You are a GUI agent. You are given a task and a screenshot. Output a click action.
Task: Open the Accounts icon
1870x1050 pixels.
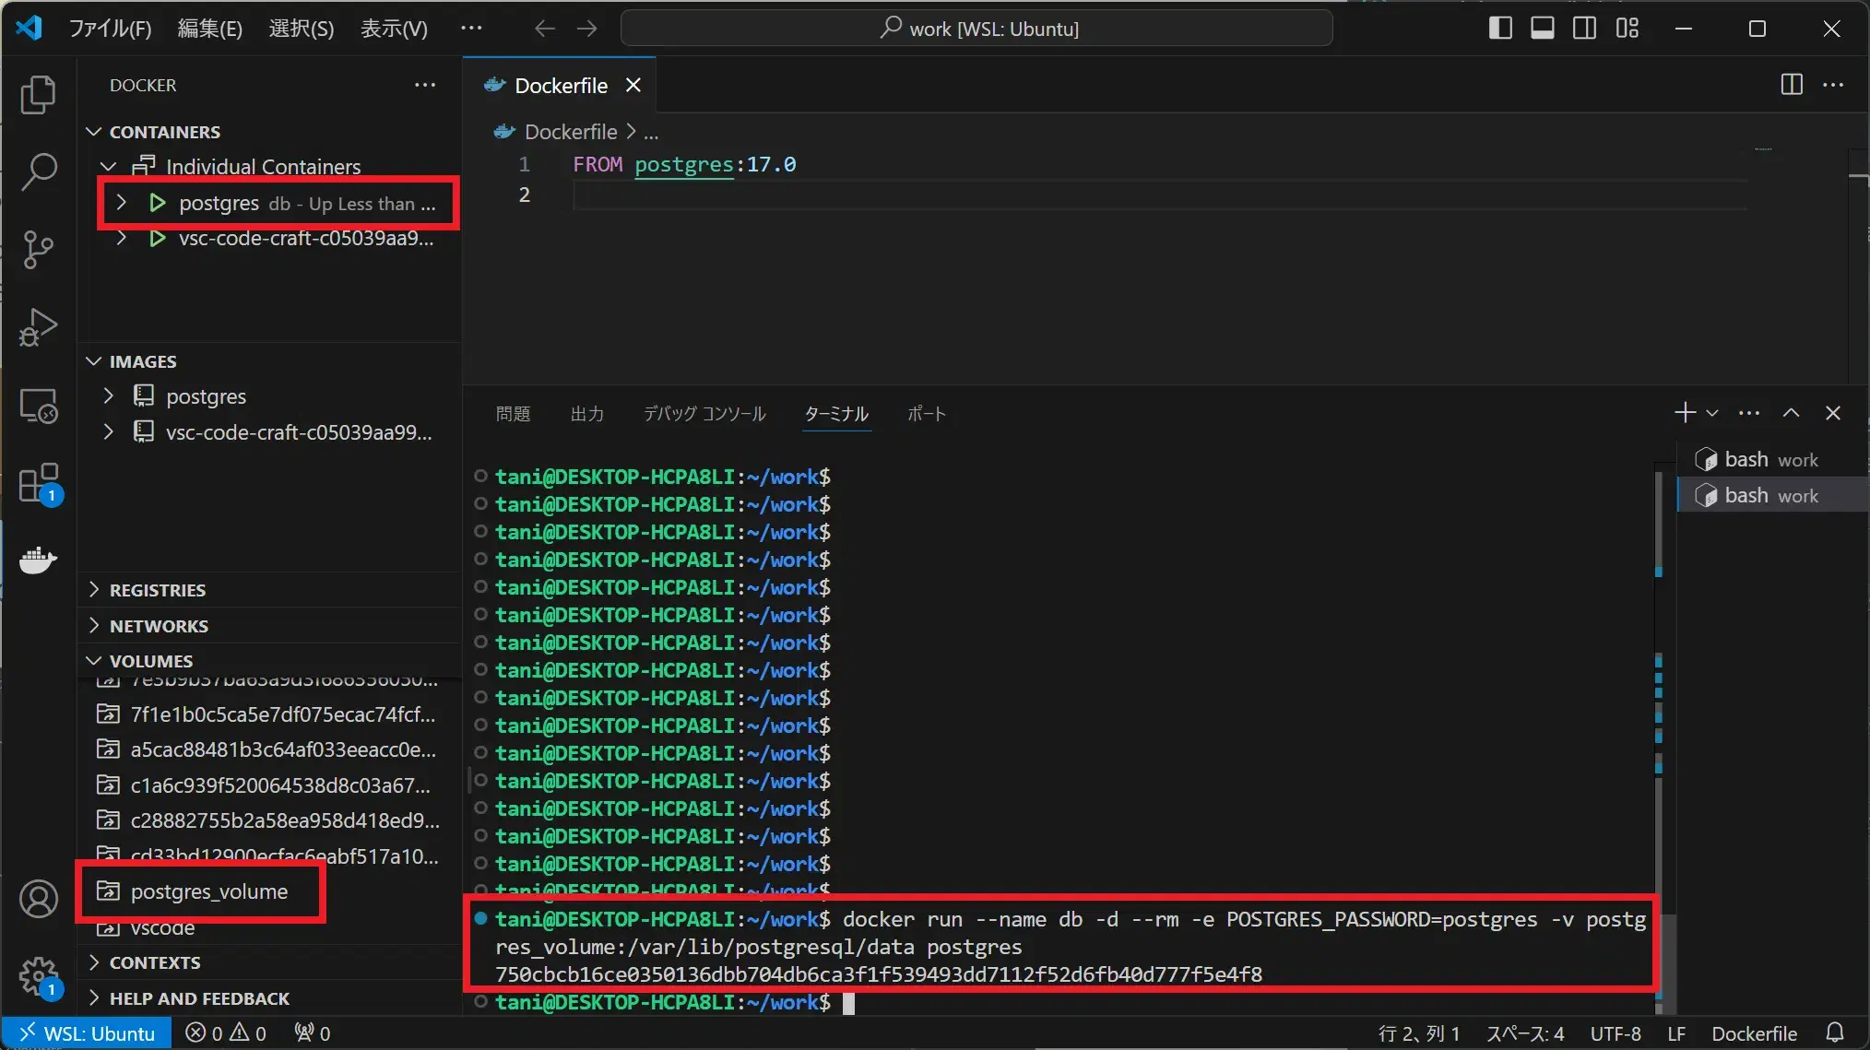[x=38, y=899]
